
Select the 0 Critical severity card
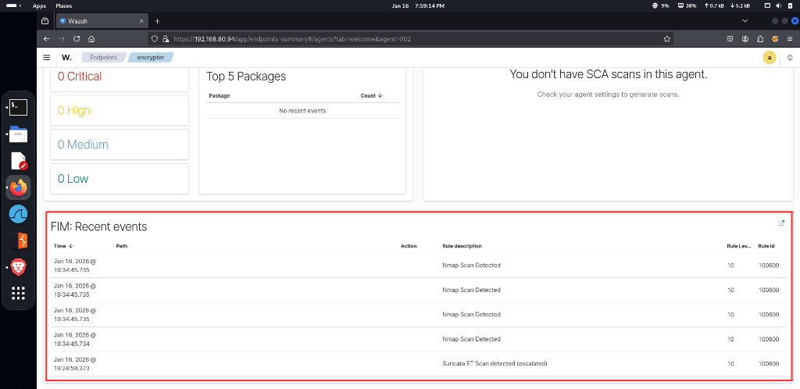120,77
